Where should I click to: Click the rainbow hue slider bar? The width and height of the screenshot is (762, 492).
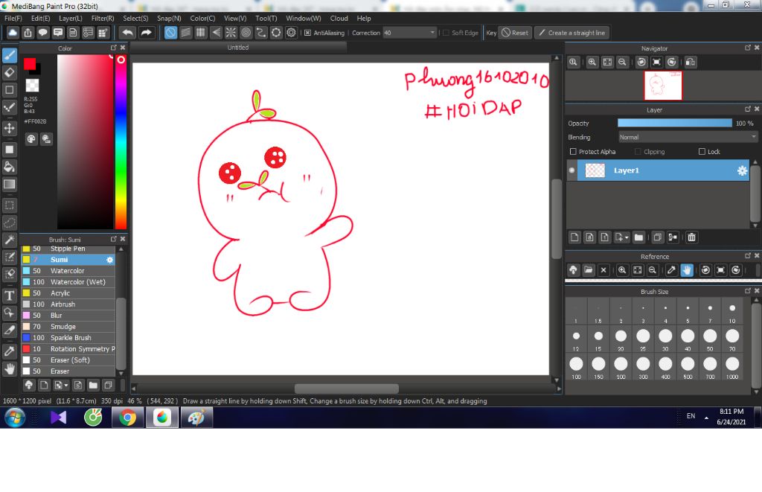(x=121, y=141)
